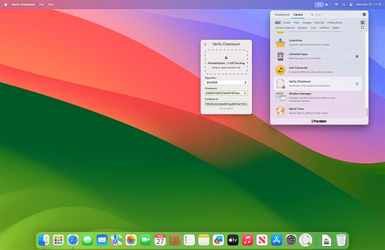Star the Verify Checksum tool
Image resolution: width=385 pixels, height=250 pixels.
357,83
